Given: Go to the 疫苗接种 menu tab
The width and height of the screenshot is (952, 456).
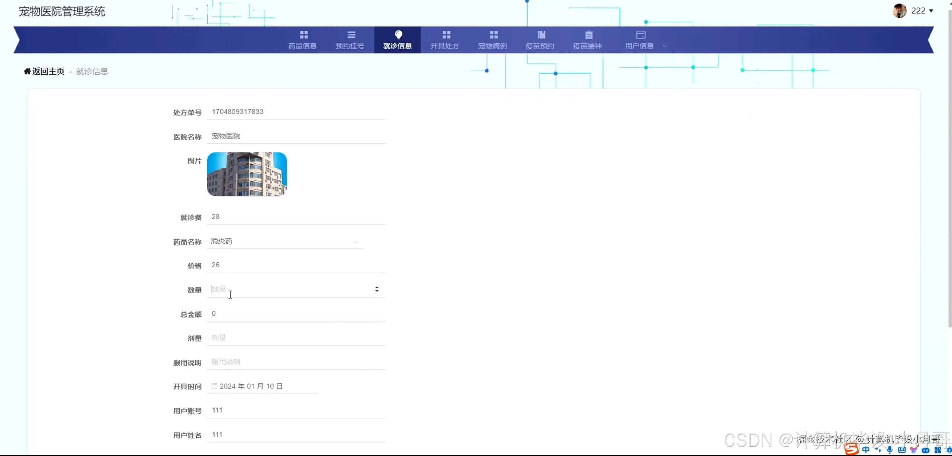Looking at the screenshot, I should click(588, 40).
